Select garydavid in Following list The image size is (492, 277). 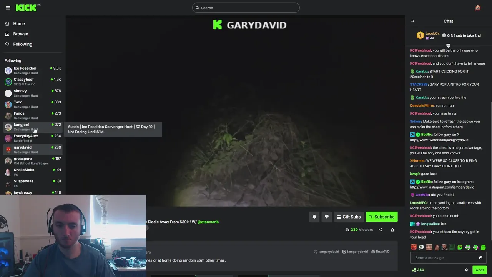click(33, 149)
